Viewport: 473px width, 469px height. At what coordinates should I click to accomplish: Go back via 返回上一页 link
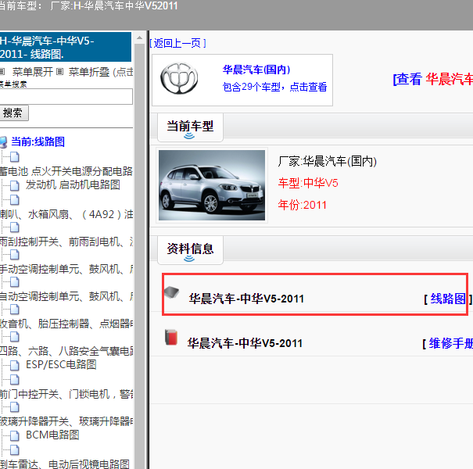coord(177,44)
